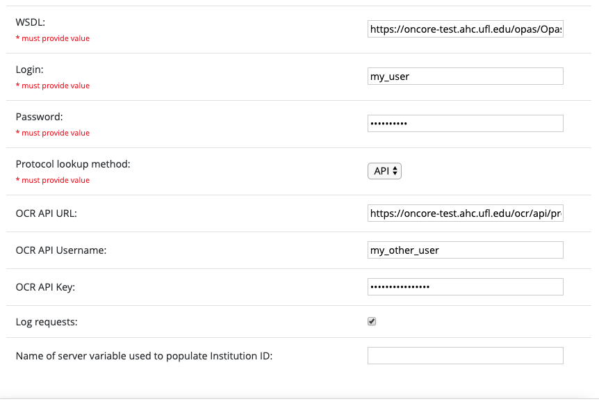Click the Institution ID server variable field
Viewport: 599px width, 406px height.
pyautogui.click(x=465, y=356)
